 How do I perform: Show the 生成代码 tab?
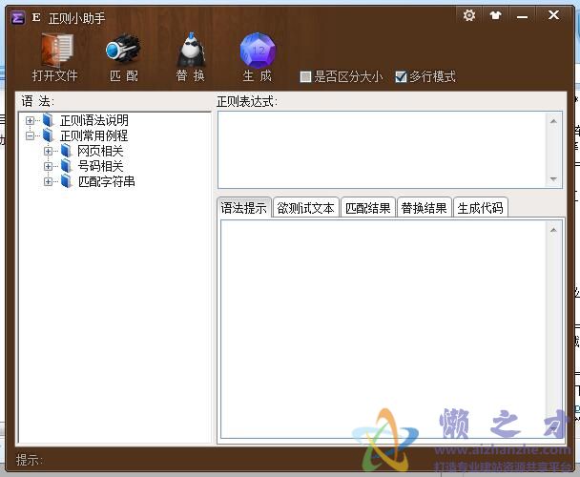(x=480, y=208)
